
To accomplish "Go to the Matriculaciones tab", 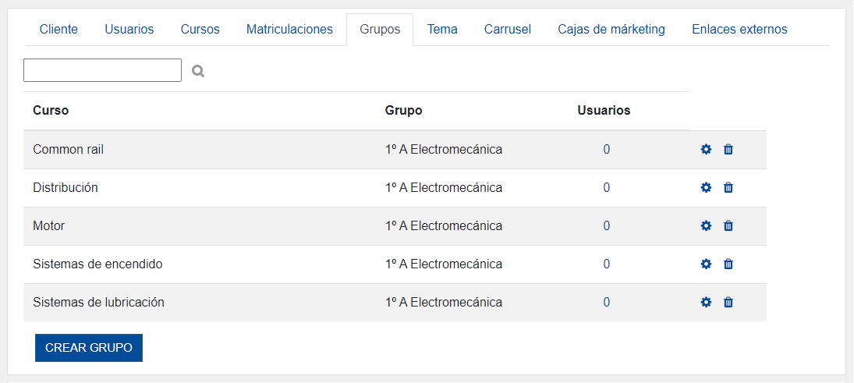I will (x=289, y=30).
